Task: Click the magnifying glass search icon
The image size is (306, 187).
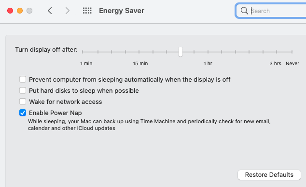Action: click(244, 11)
